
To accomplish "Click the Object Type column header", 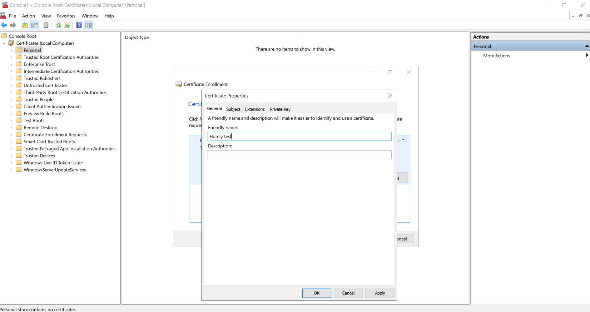I will coord(137,37).
